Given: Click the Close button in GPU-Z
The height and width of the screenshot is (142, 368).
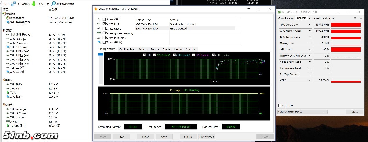Looking at the screenshot, I should pos(355,112).
